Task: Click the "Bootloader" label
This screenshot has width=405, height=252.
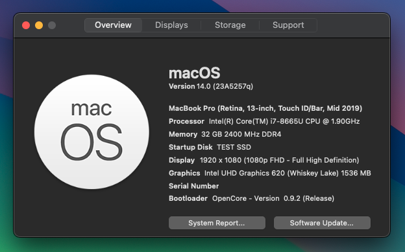Action: (x=188, y=198)
